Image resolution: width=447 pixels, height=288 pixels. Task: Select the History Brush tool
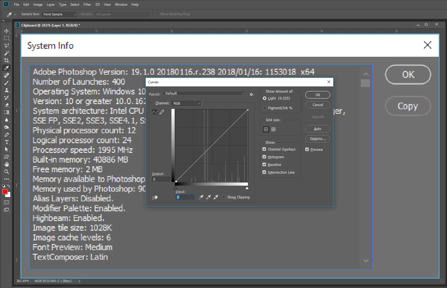(x=7, y=98)
